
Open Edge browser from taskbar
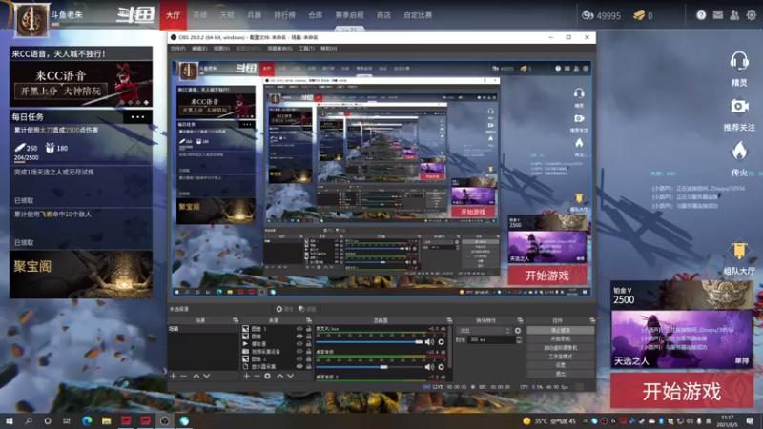(x=87, y=420)
